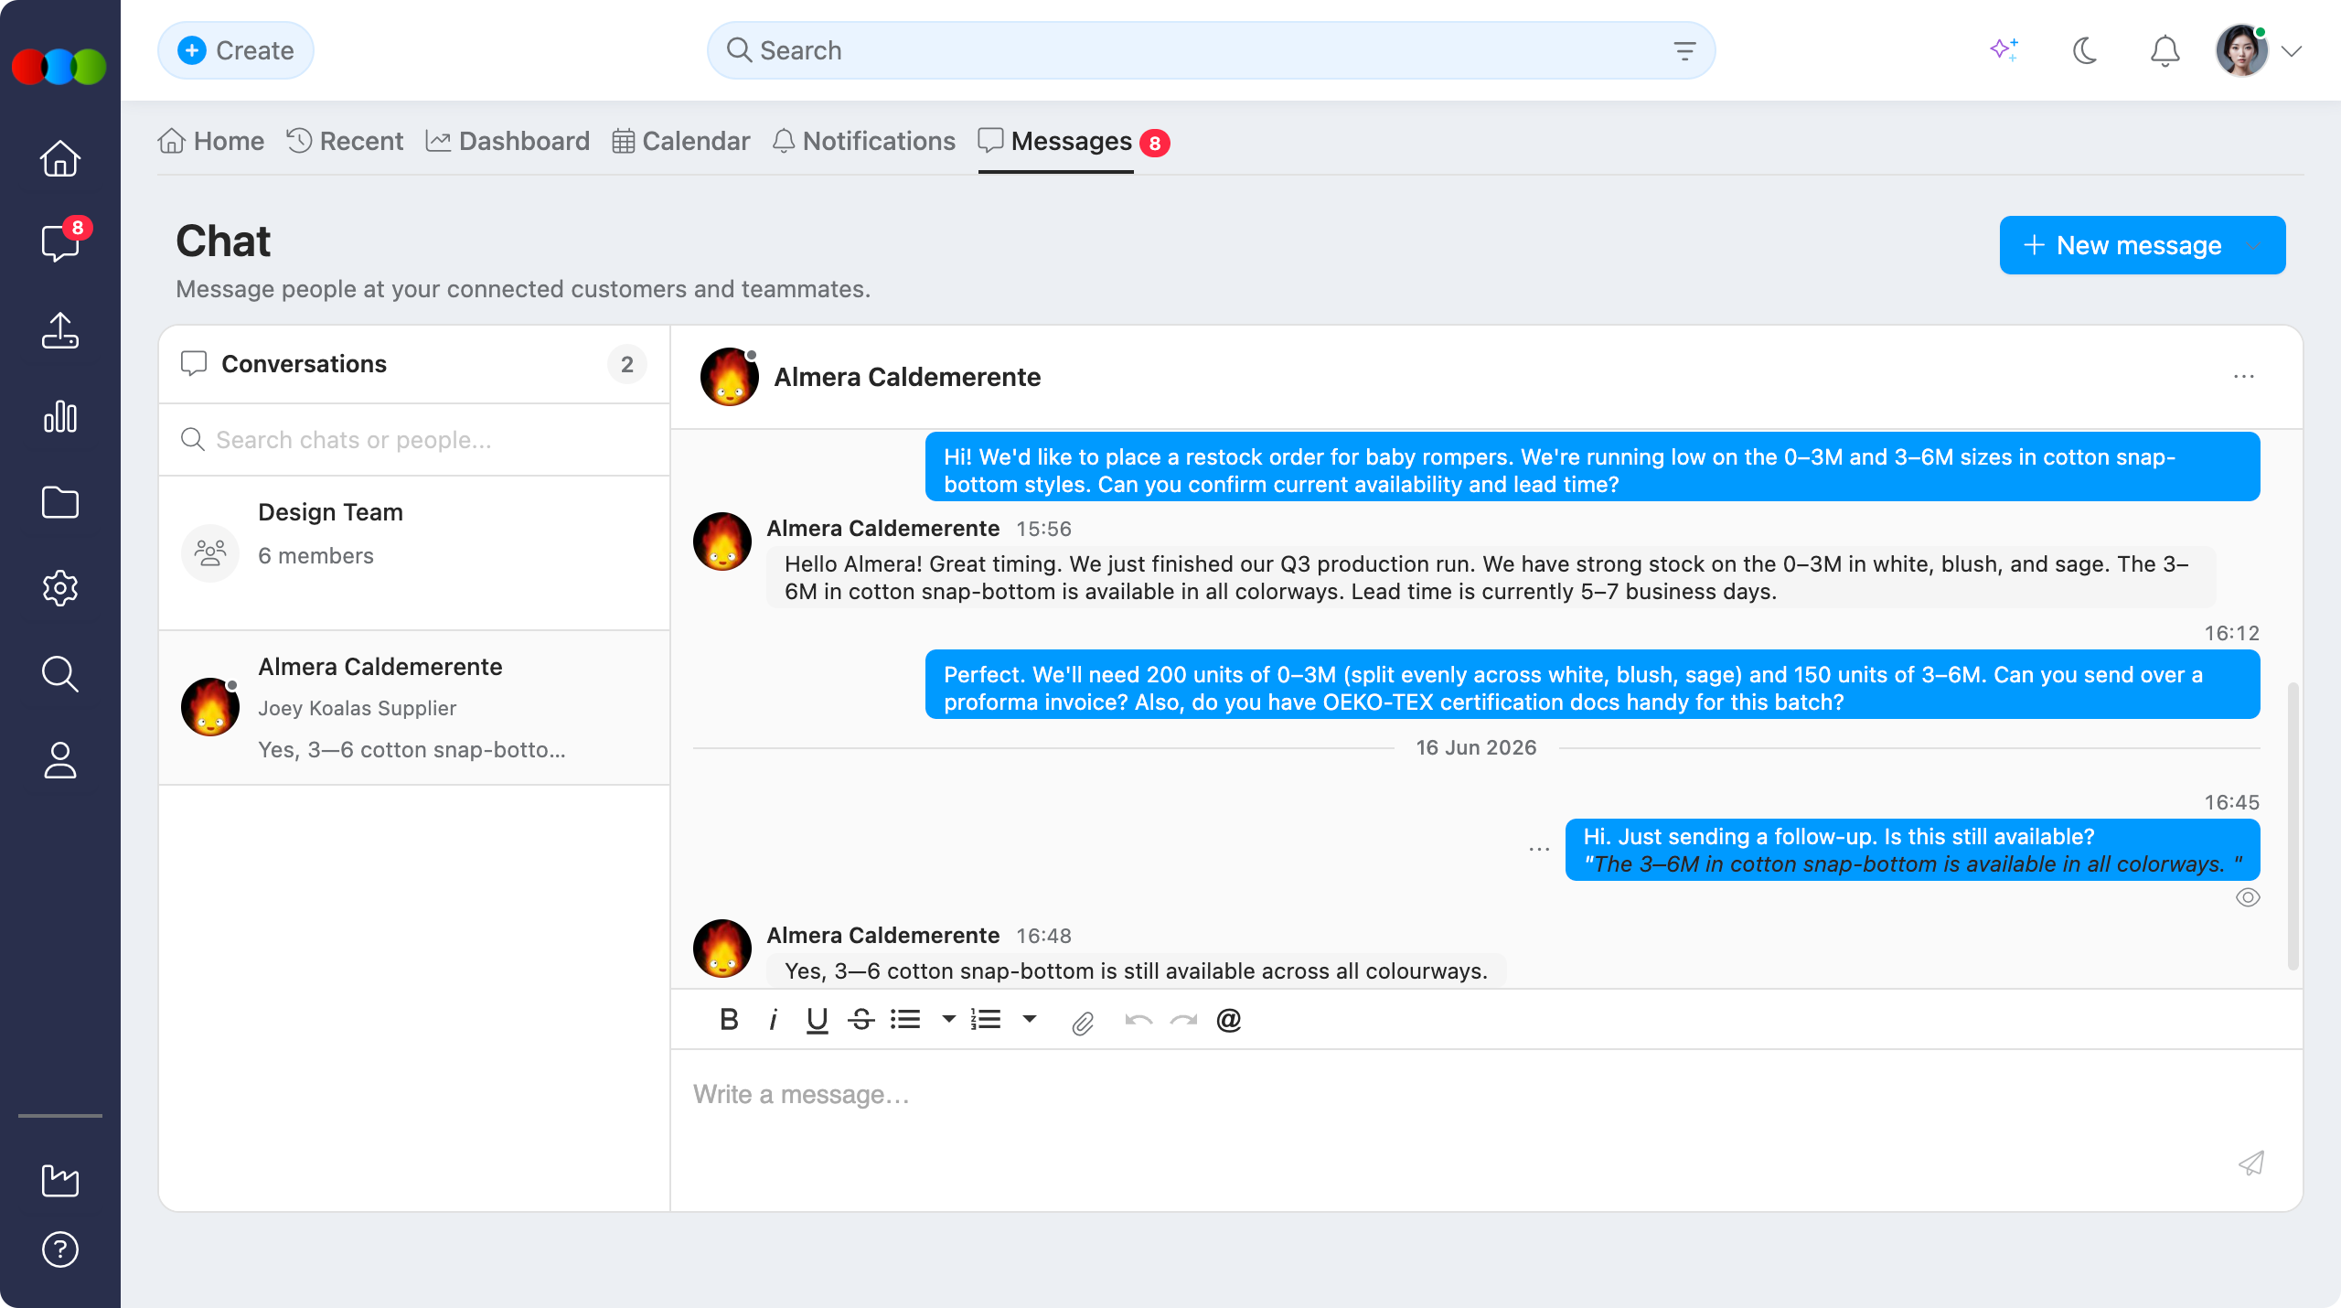Open Home from the left sidebar

pyautogui.click(x=60, y=158)
